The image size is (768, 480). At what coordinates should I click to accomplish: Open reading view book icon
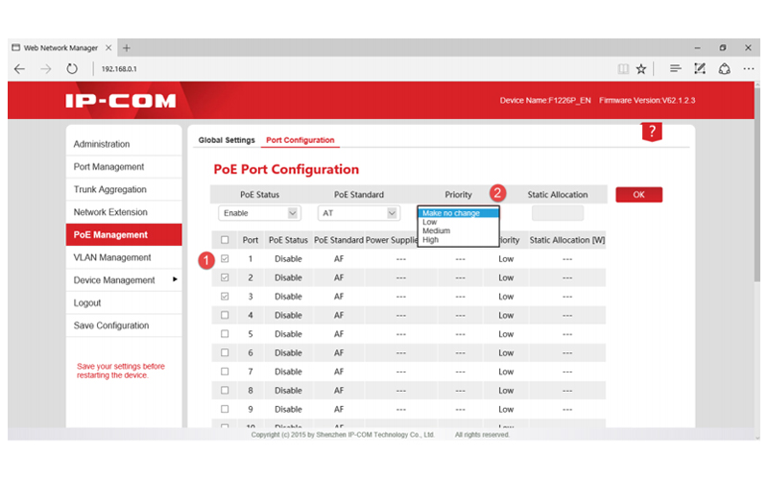point(623,69)
